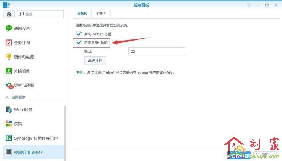Collapse the 应用程序 section

click(x=8, y=97)
